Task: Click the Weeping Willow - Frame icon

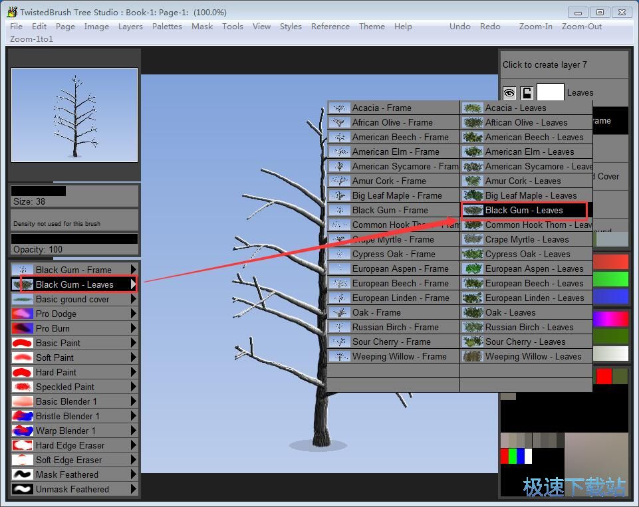Action: (340, 356)
